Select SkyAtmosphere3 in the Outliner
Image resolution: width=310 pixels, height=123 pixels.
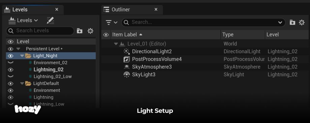point(152,67)
